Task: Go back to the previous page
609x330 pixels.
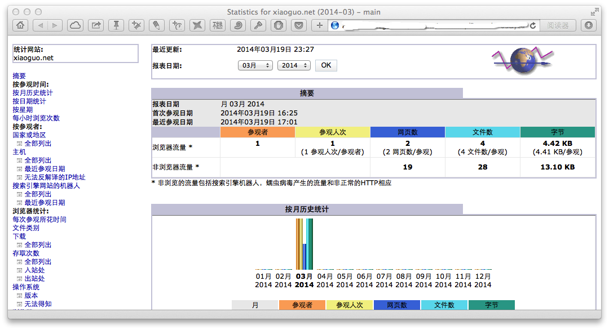Action: 41,25
